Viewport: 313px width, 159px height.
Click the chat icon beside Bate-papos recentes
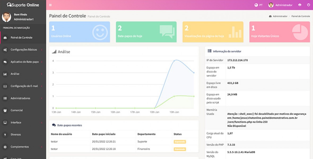(x=54, y=125)
